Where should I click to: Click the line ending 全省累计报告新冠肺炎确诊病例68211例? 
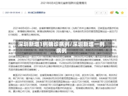click(x=41, y=91)
